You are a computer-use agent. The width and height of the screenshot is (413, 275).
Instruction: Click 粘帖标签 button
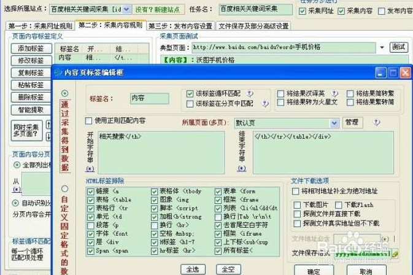tap(31, 85)
